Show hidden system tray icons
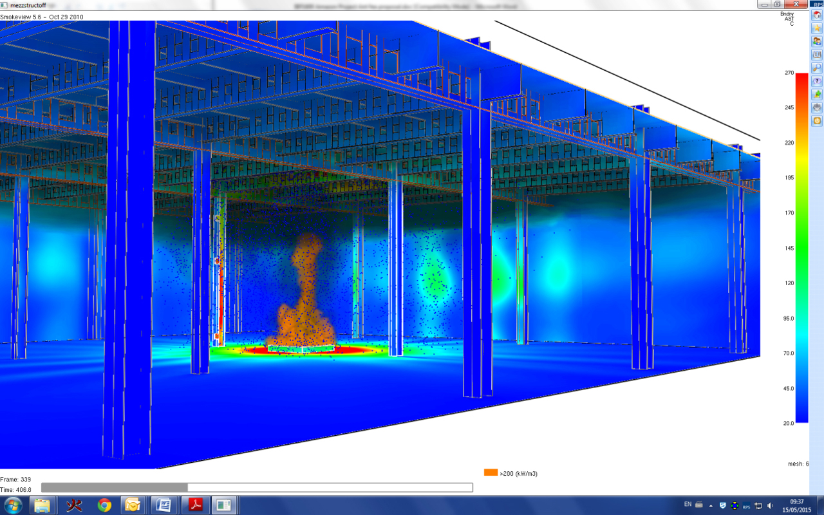 click(x=711, y=505)
